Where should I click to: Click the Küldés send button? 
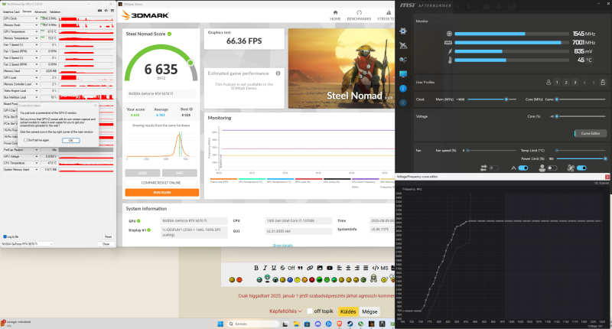coord(348,311)
